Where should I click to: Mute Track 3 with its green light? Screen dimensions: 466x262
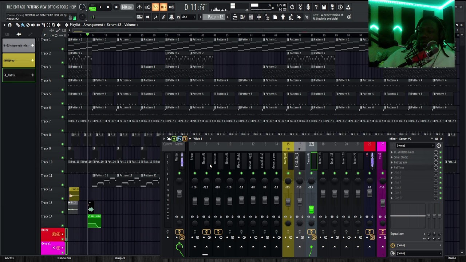click(62, 76)
